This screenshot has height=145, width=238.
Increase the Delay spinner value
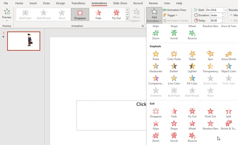(x=223, y=20)
